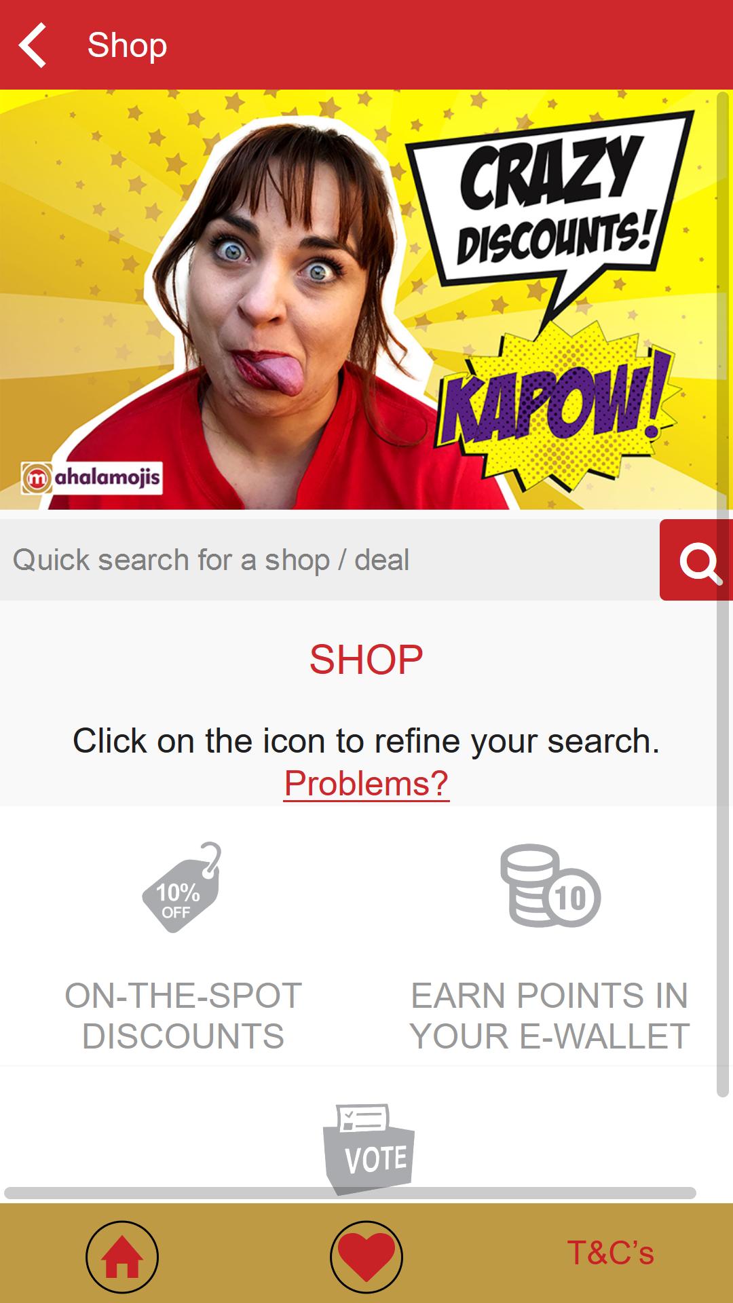Click the vertical scrollbar on the right
The width and height of the screenshot is (733, 1303).
coord(723,594)
